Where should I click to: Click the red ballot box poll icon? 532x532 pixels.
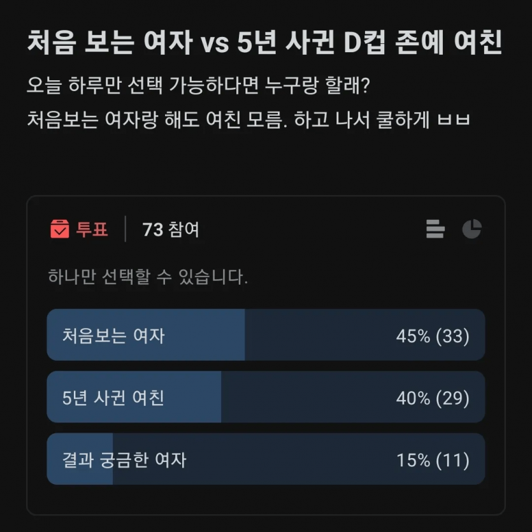59,229
